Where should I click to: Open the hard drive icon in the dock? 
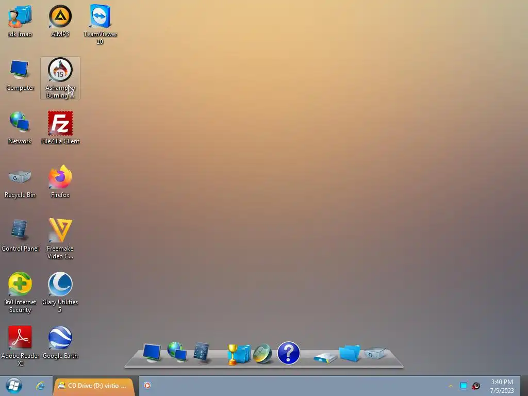coord(325,357)
